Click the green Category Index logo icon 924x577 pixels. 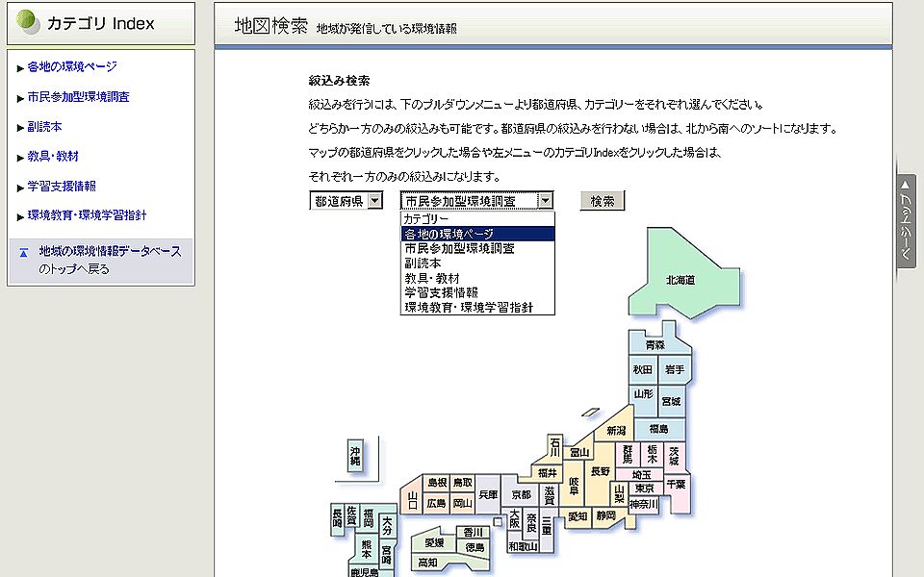pos(30,23)
